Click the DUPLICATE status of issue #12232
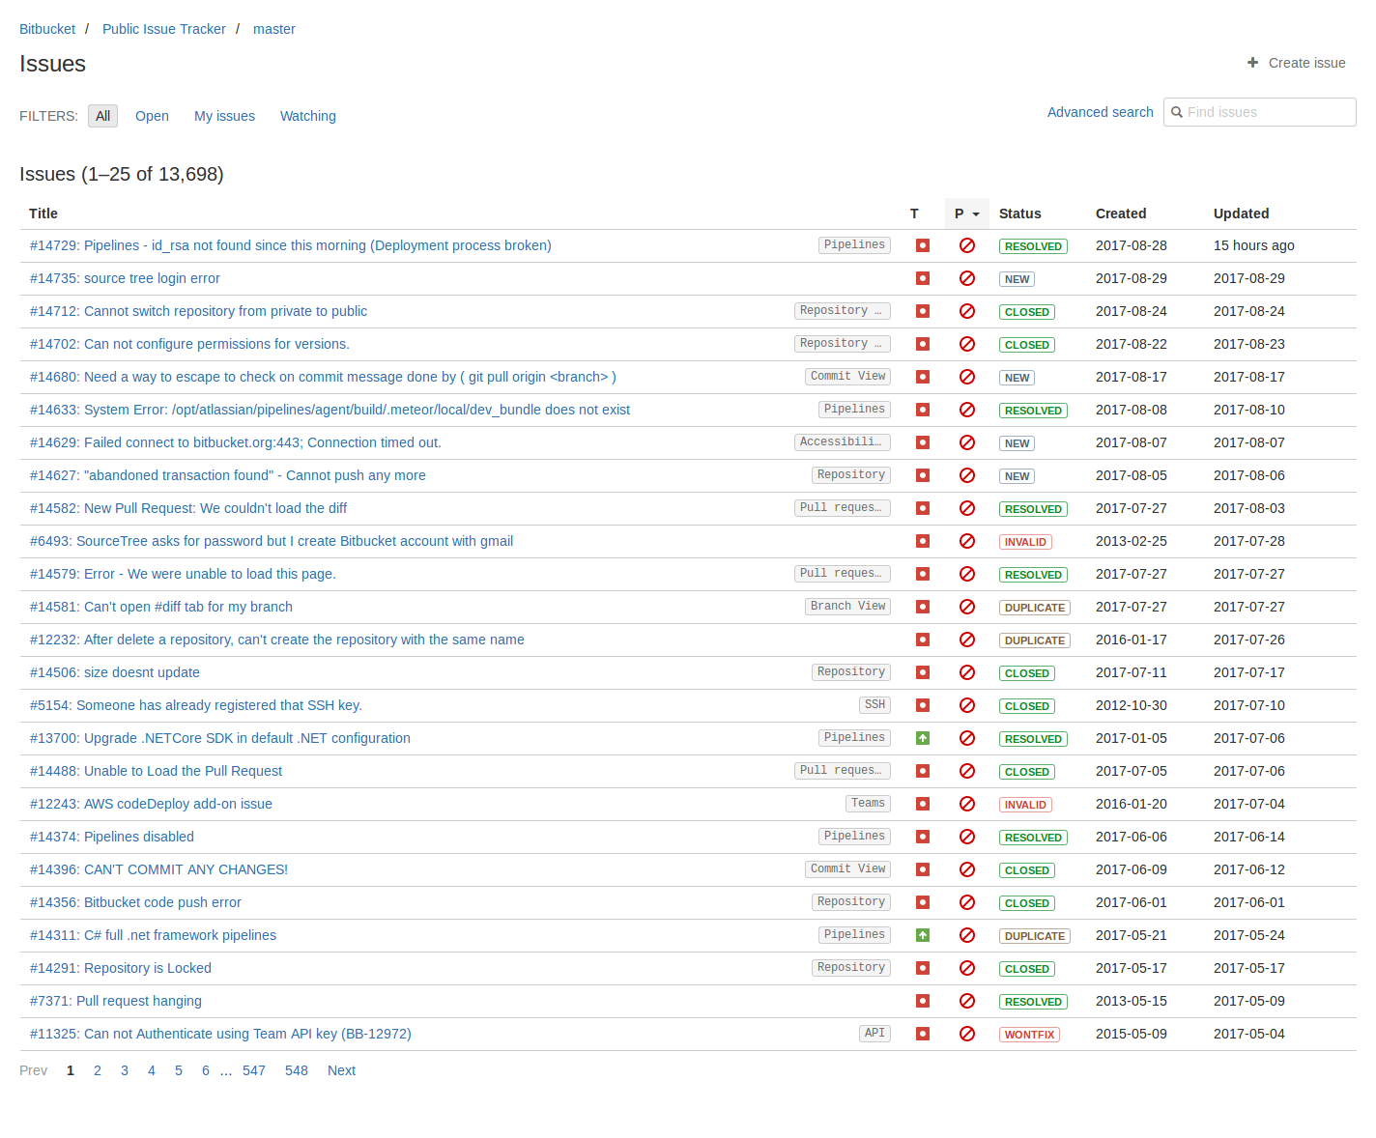 [1035, 640]
